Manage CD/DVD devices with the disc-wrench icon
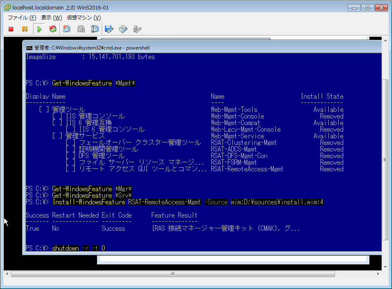Image resolution: width=392 pixels, height=289 pixels. point(122,29)
